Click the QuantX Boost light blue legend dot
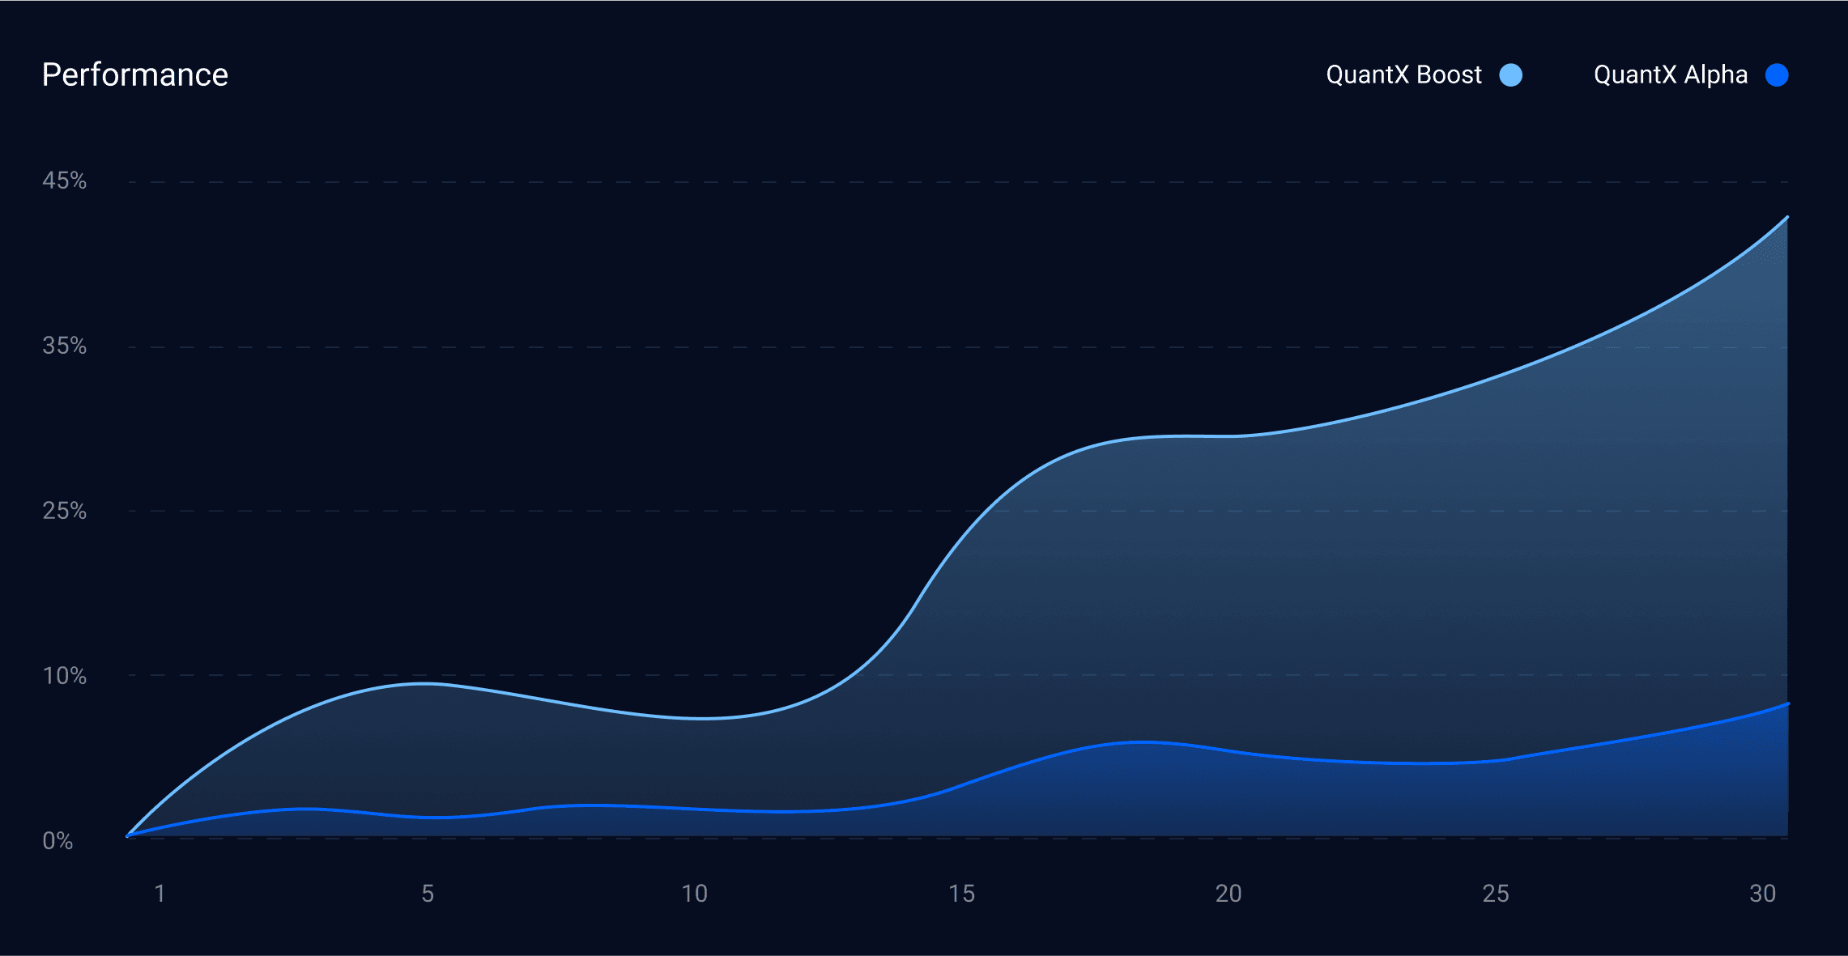The width and height of the screenshot is (1848, 956). click(1510, 75)
